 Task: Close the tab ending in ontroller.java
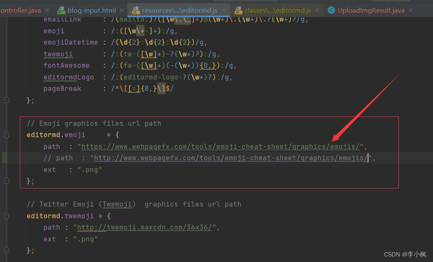pos(47,10)
